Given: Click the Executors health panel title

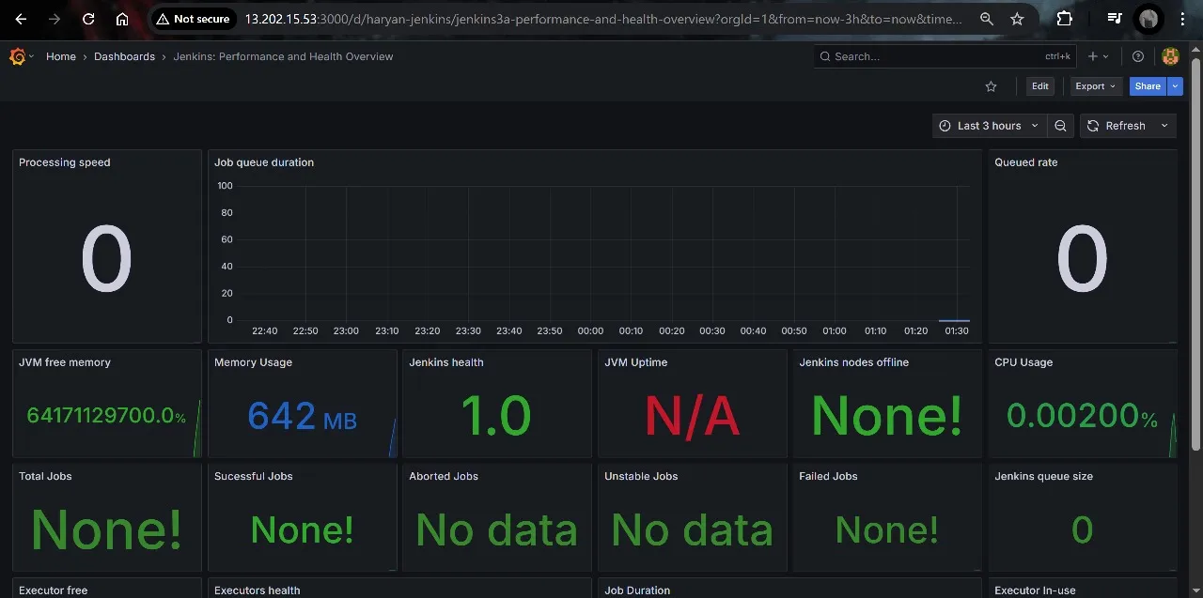Looking at the screenshot, I should (258, 590).
